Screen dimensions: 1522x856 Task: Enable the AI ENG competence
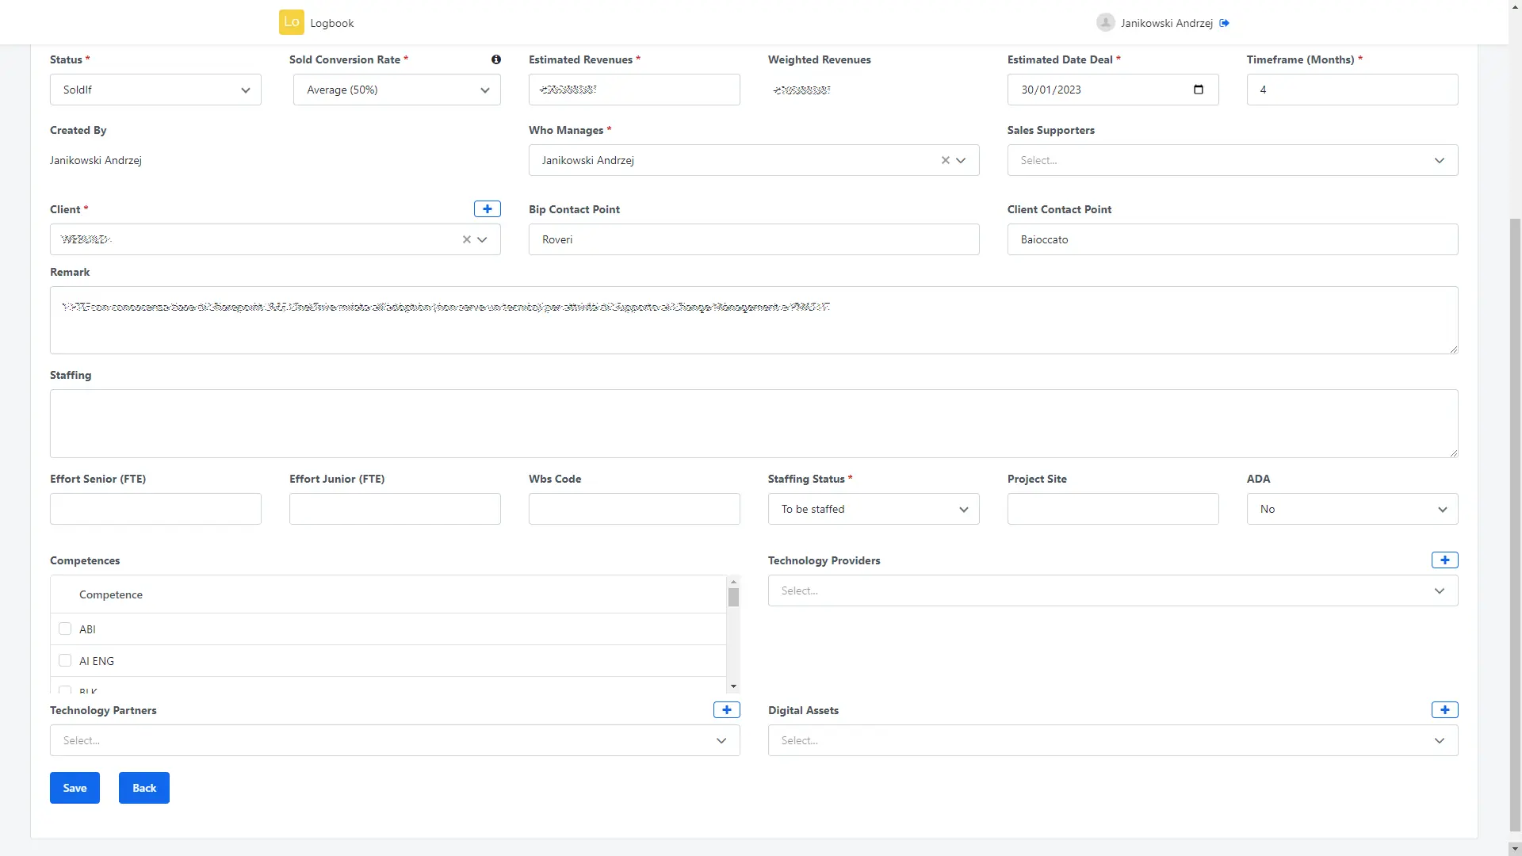65,659
